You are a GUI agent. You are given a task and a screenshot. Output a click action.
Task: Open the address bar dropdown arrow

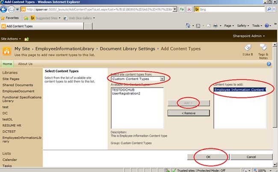click(x=175, y=9)
